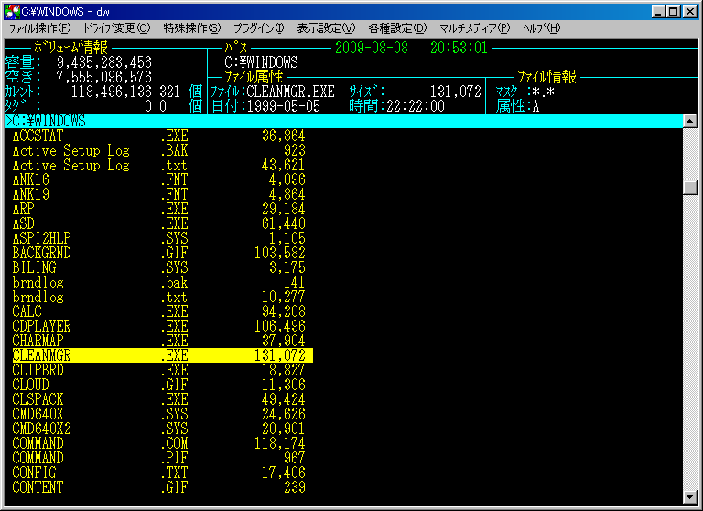Click the path text C:¥WINDOWS in パス panel

(x=261, y=62)
